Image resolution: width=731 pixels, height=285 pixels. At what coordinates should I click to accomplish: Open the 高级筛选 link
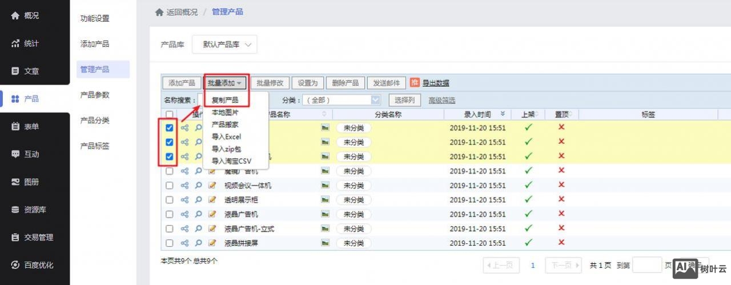(x=442, y=100)
